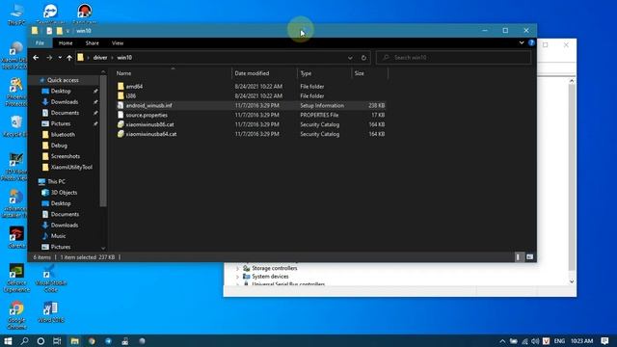Screen dimensions: 617x347
Task: Sort by Type column header
Action: [306, 73]
